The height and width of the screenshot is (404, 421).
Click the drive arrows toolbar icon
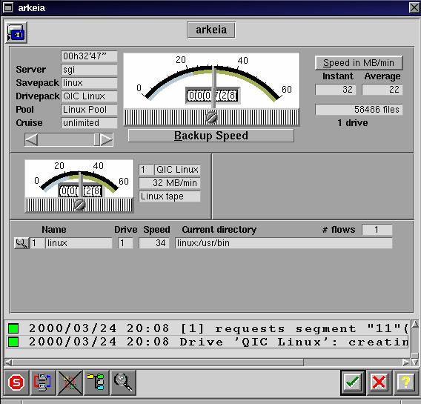(x=43, y=383)
